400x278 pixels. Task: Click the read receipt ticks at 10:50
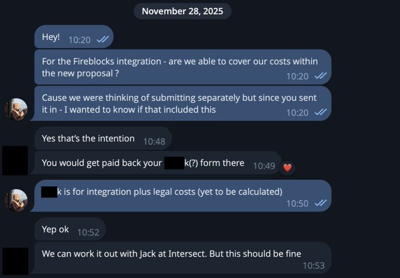pyautogui.click(x=321, y=203)
